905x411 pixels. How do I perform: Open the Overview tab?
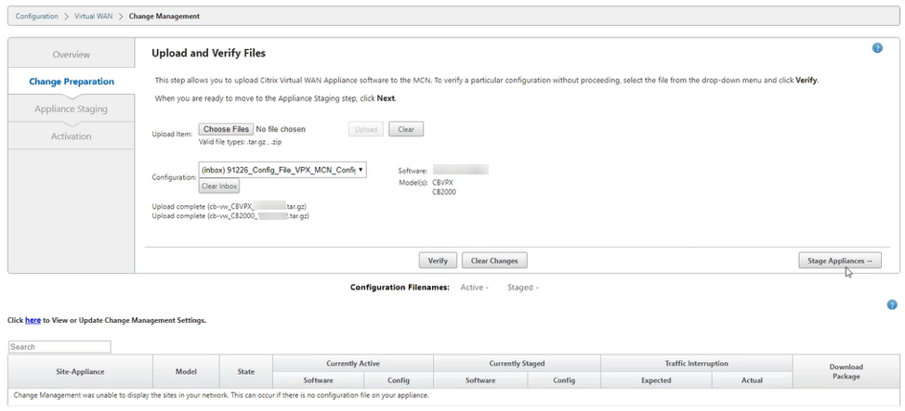[72, 55]
